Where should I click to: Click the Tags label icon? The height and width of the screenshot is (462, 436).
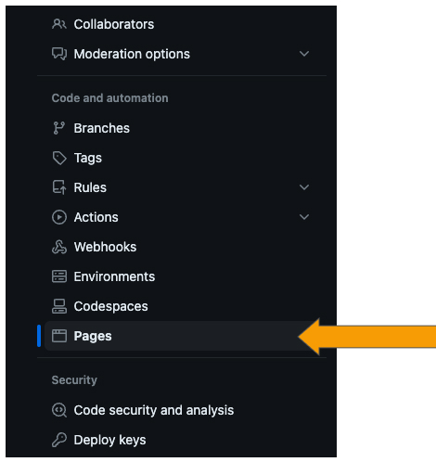coord(59,158)
